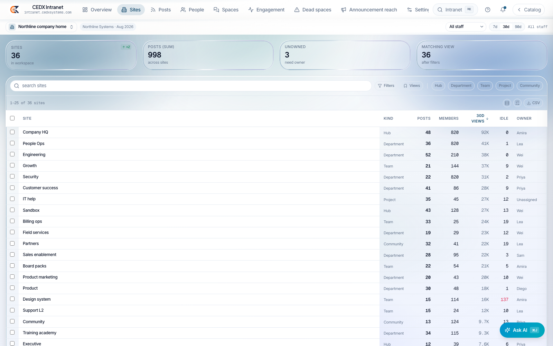Click the Engagement activity icon
Image resolution: width=553 pixels, height=346 pixels.
pos(251,10)
